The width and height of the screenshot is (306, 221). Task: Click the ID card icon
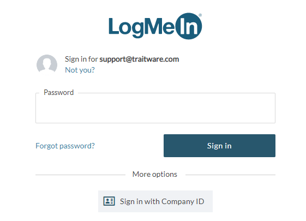109,201
